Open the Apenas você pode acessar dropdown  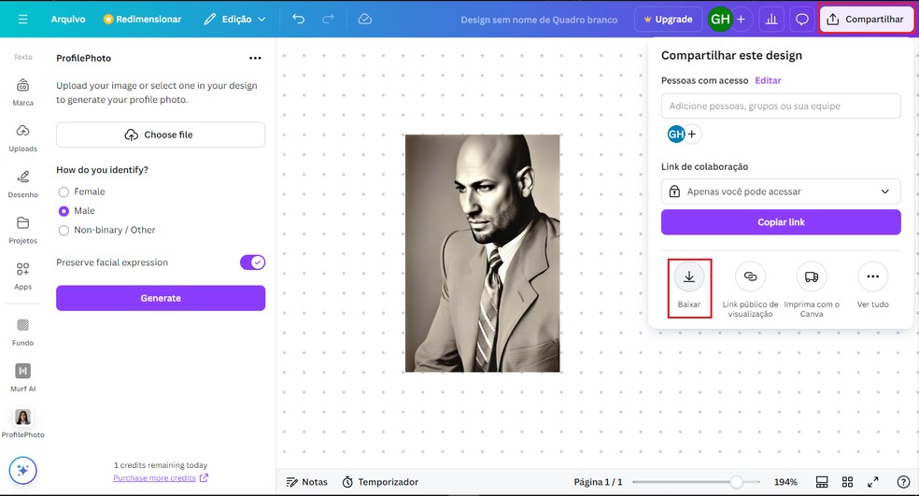pyautogui.click(x=781, y=191)
